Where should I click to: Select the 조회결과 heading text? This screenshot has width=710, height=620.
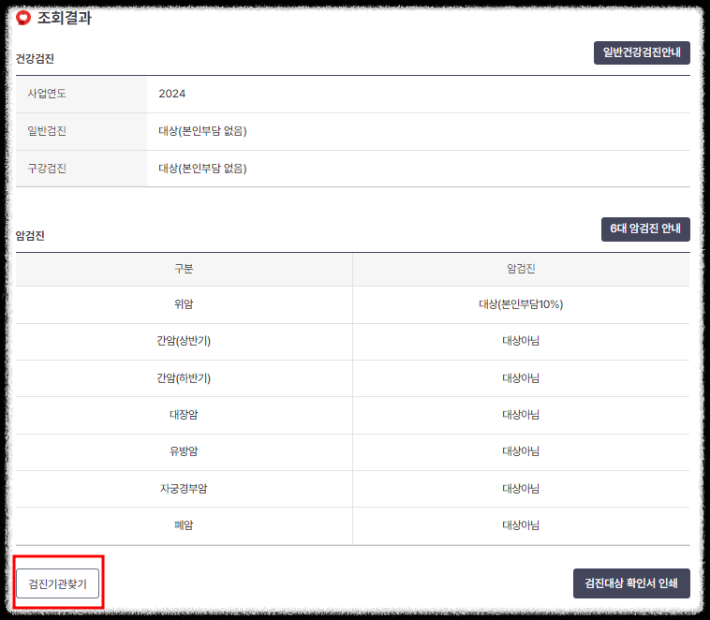(x=65, y=18)
